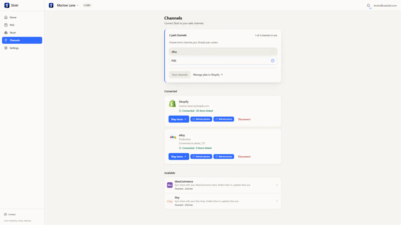Disconnect the eBay channel
This screenshot has width=401, height=225.
244,156
